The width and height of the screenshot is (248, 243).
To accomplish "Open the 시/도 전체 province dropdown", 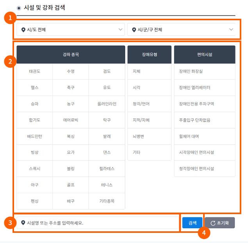I will [x=71, y=30].
